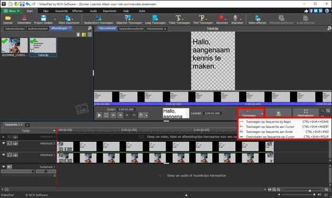Image resolution: width=332 pixels, height=198 pixels.
Task: Click redo arrow in title bar
Action: click(33, 4)
